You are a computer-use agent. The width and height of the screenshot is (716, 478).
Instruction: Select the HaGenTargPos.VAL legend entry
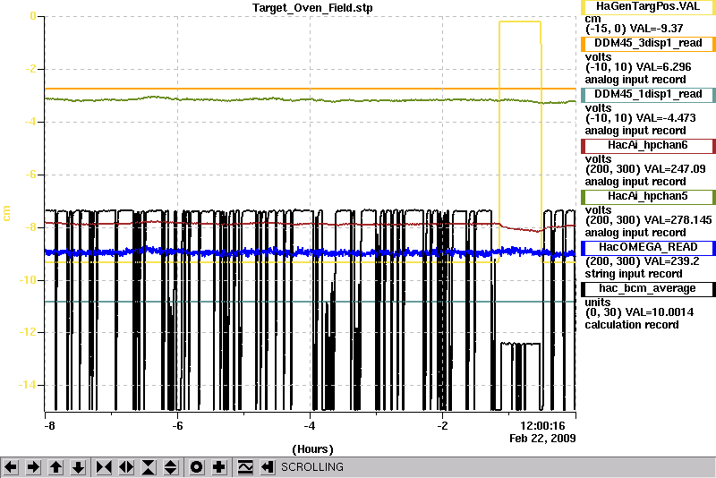click(x=648, y=7)
